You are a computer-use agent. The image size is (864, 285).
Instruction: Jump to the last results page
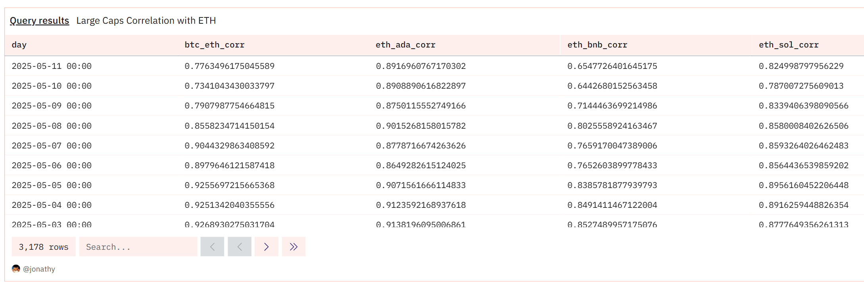click(294, 247)
